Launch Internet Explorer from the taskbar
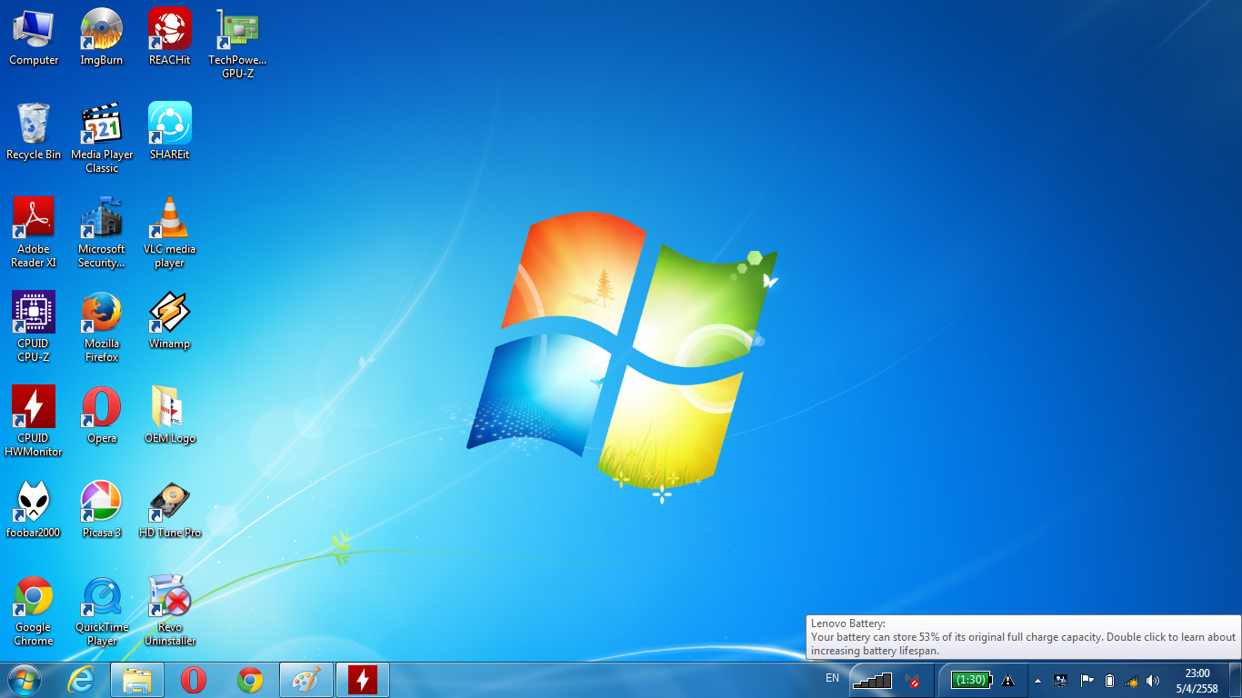The image size is (1242, 698). point(82,680)
